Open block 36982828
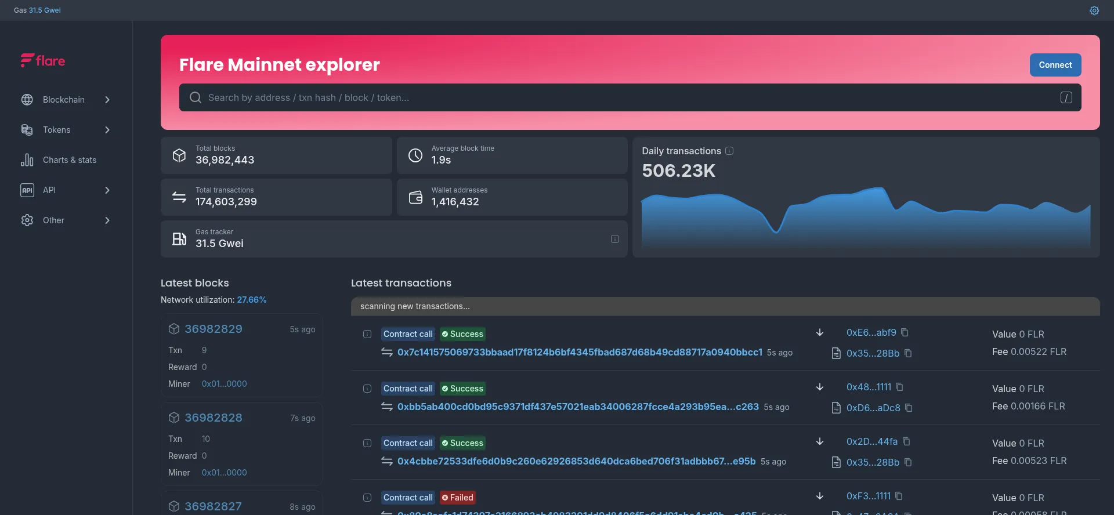The height and width of the screenshot is (515, 1114). pyautogui.click(x=214, y=418)
